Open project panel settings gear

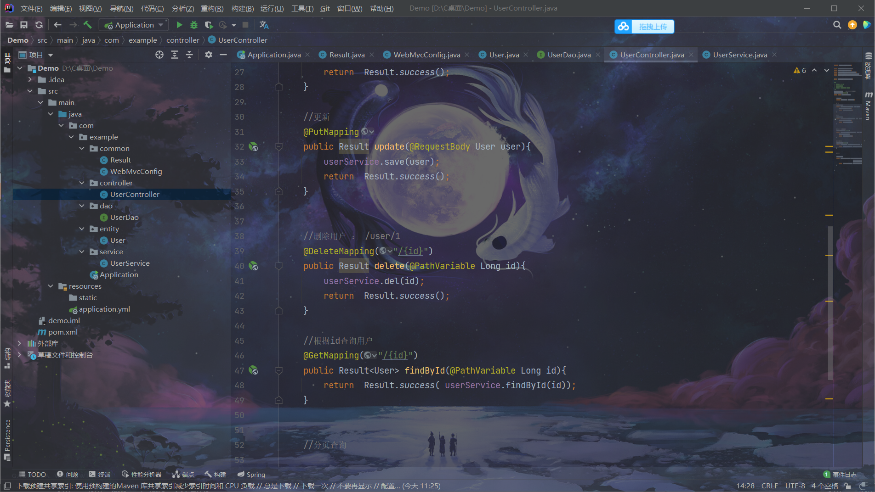click(209, 55)
